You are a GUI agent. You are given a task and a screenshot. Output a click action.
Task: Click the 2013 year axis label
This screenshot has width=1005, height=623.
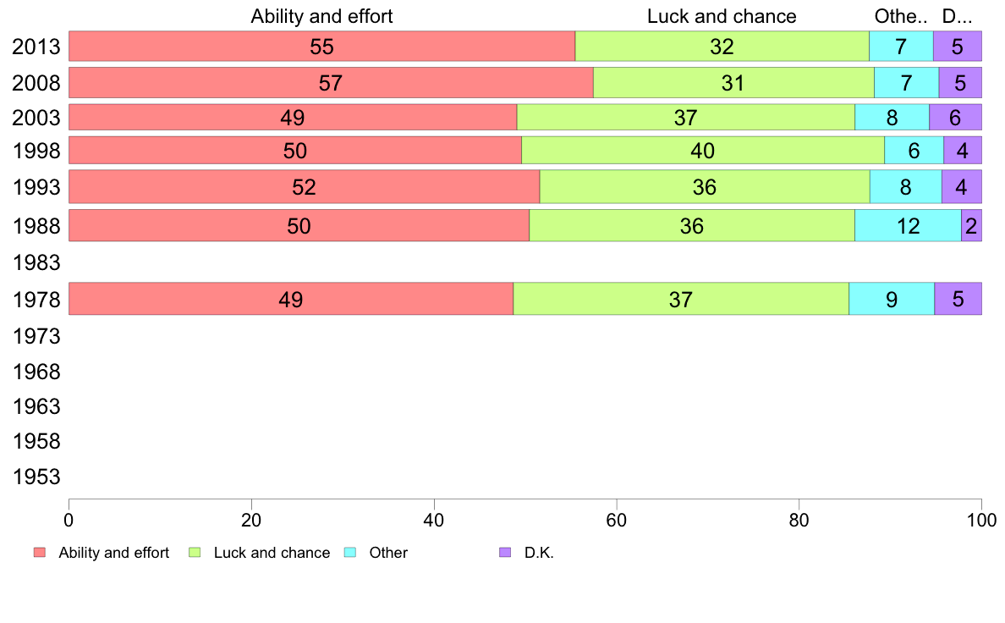pos(36,47)
